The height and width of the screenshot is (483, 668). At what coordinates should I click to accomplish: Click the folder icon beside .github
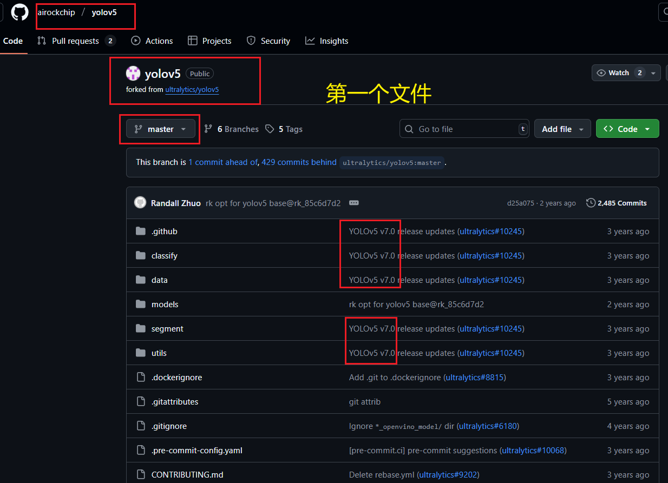point(141,231)
